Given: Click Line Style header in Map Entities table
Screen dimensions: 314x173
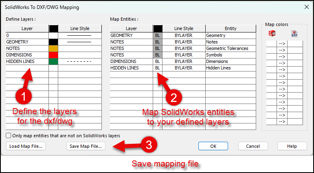Looking at the screenshot, I should point(184,28).
